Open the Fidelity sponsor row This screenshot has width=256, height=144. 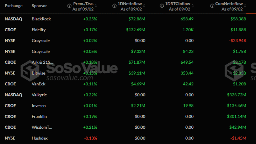pos(39,30)
